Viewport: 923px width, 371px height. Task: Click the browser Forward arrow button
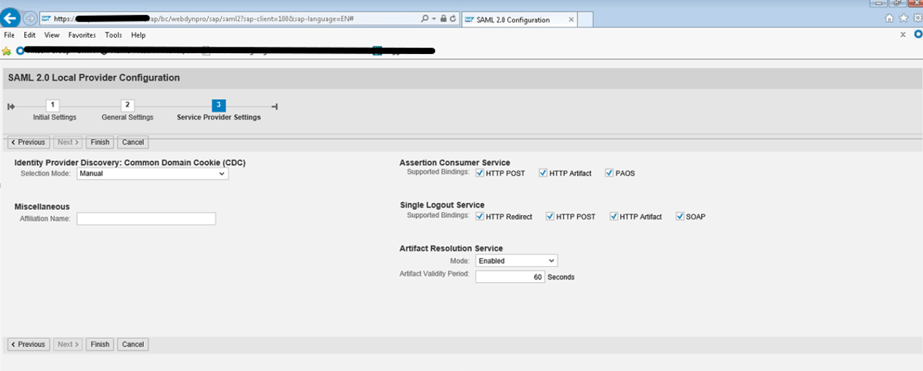click(30, 18)
